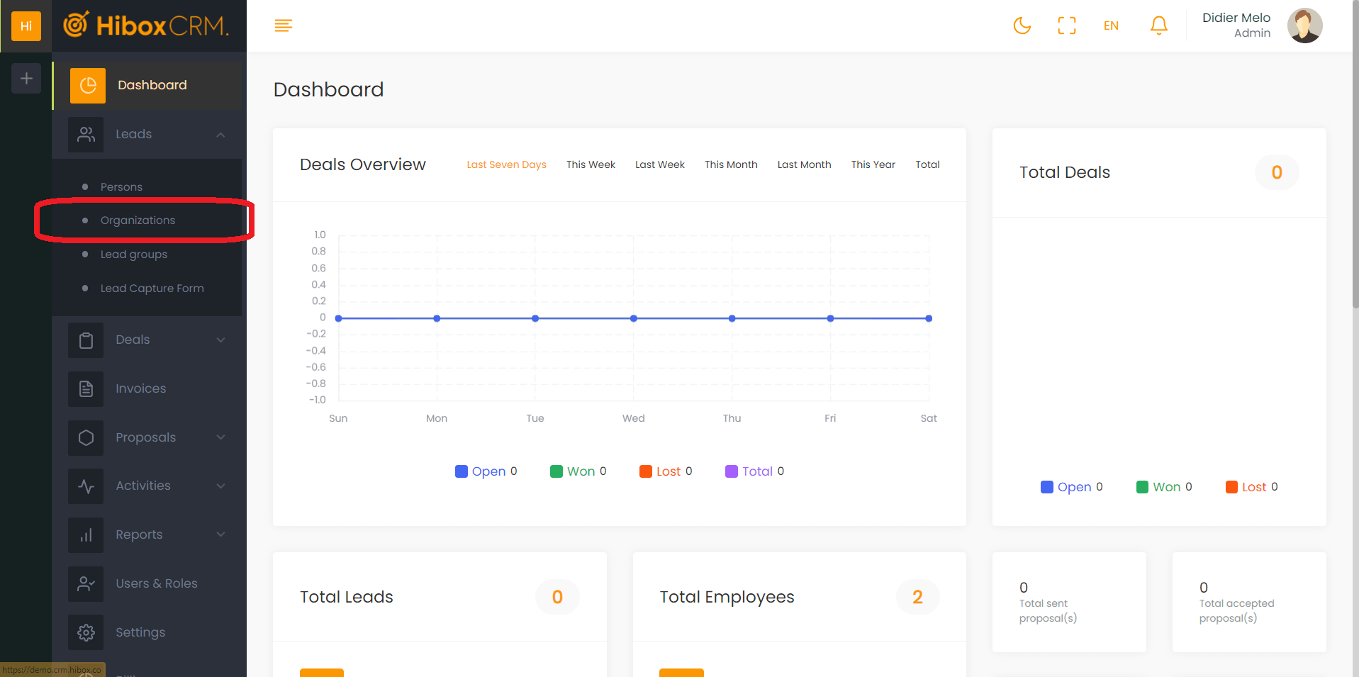Go to Lead Capture Form page
This screenshot has height=677, width=1359.
tap(152, 289)
